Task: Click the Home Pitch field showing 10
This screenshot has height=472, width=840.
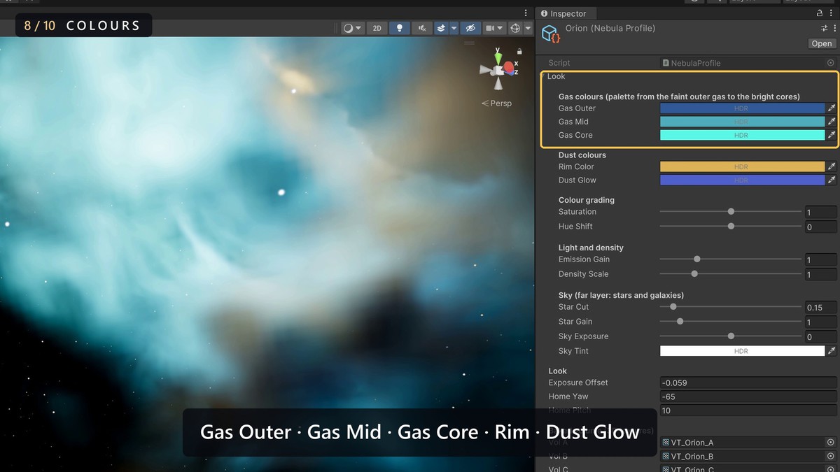Action: [748, 410]
